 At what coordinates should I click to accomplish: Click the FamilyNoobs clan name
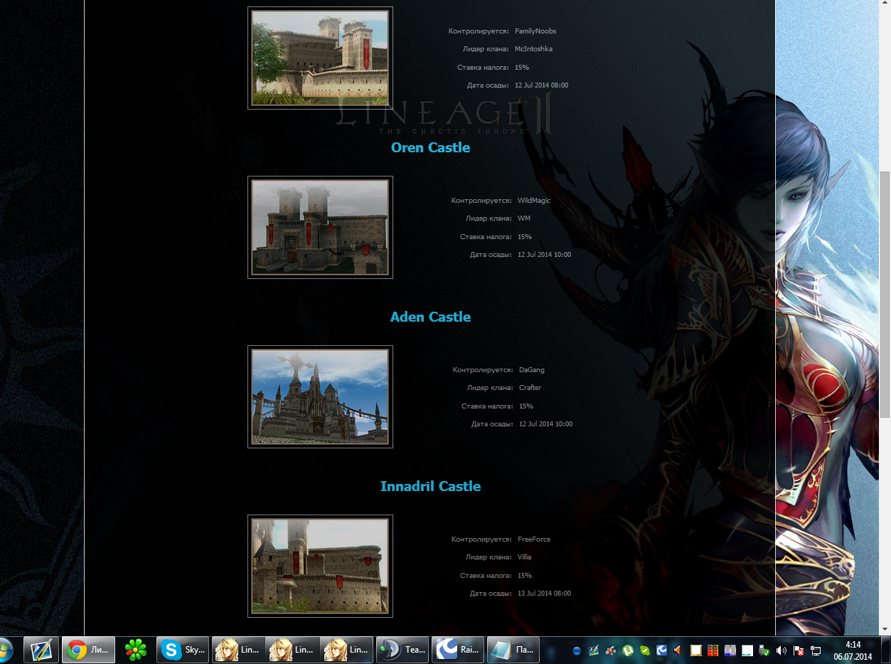tap(535, 31)
